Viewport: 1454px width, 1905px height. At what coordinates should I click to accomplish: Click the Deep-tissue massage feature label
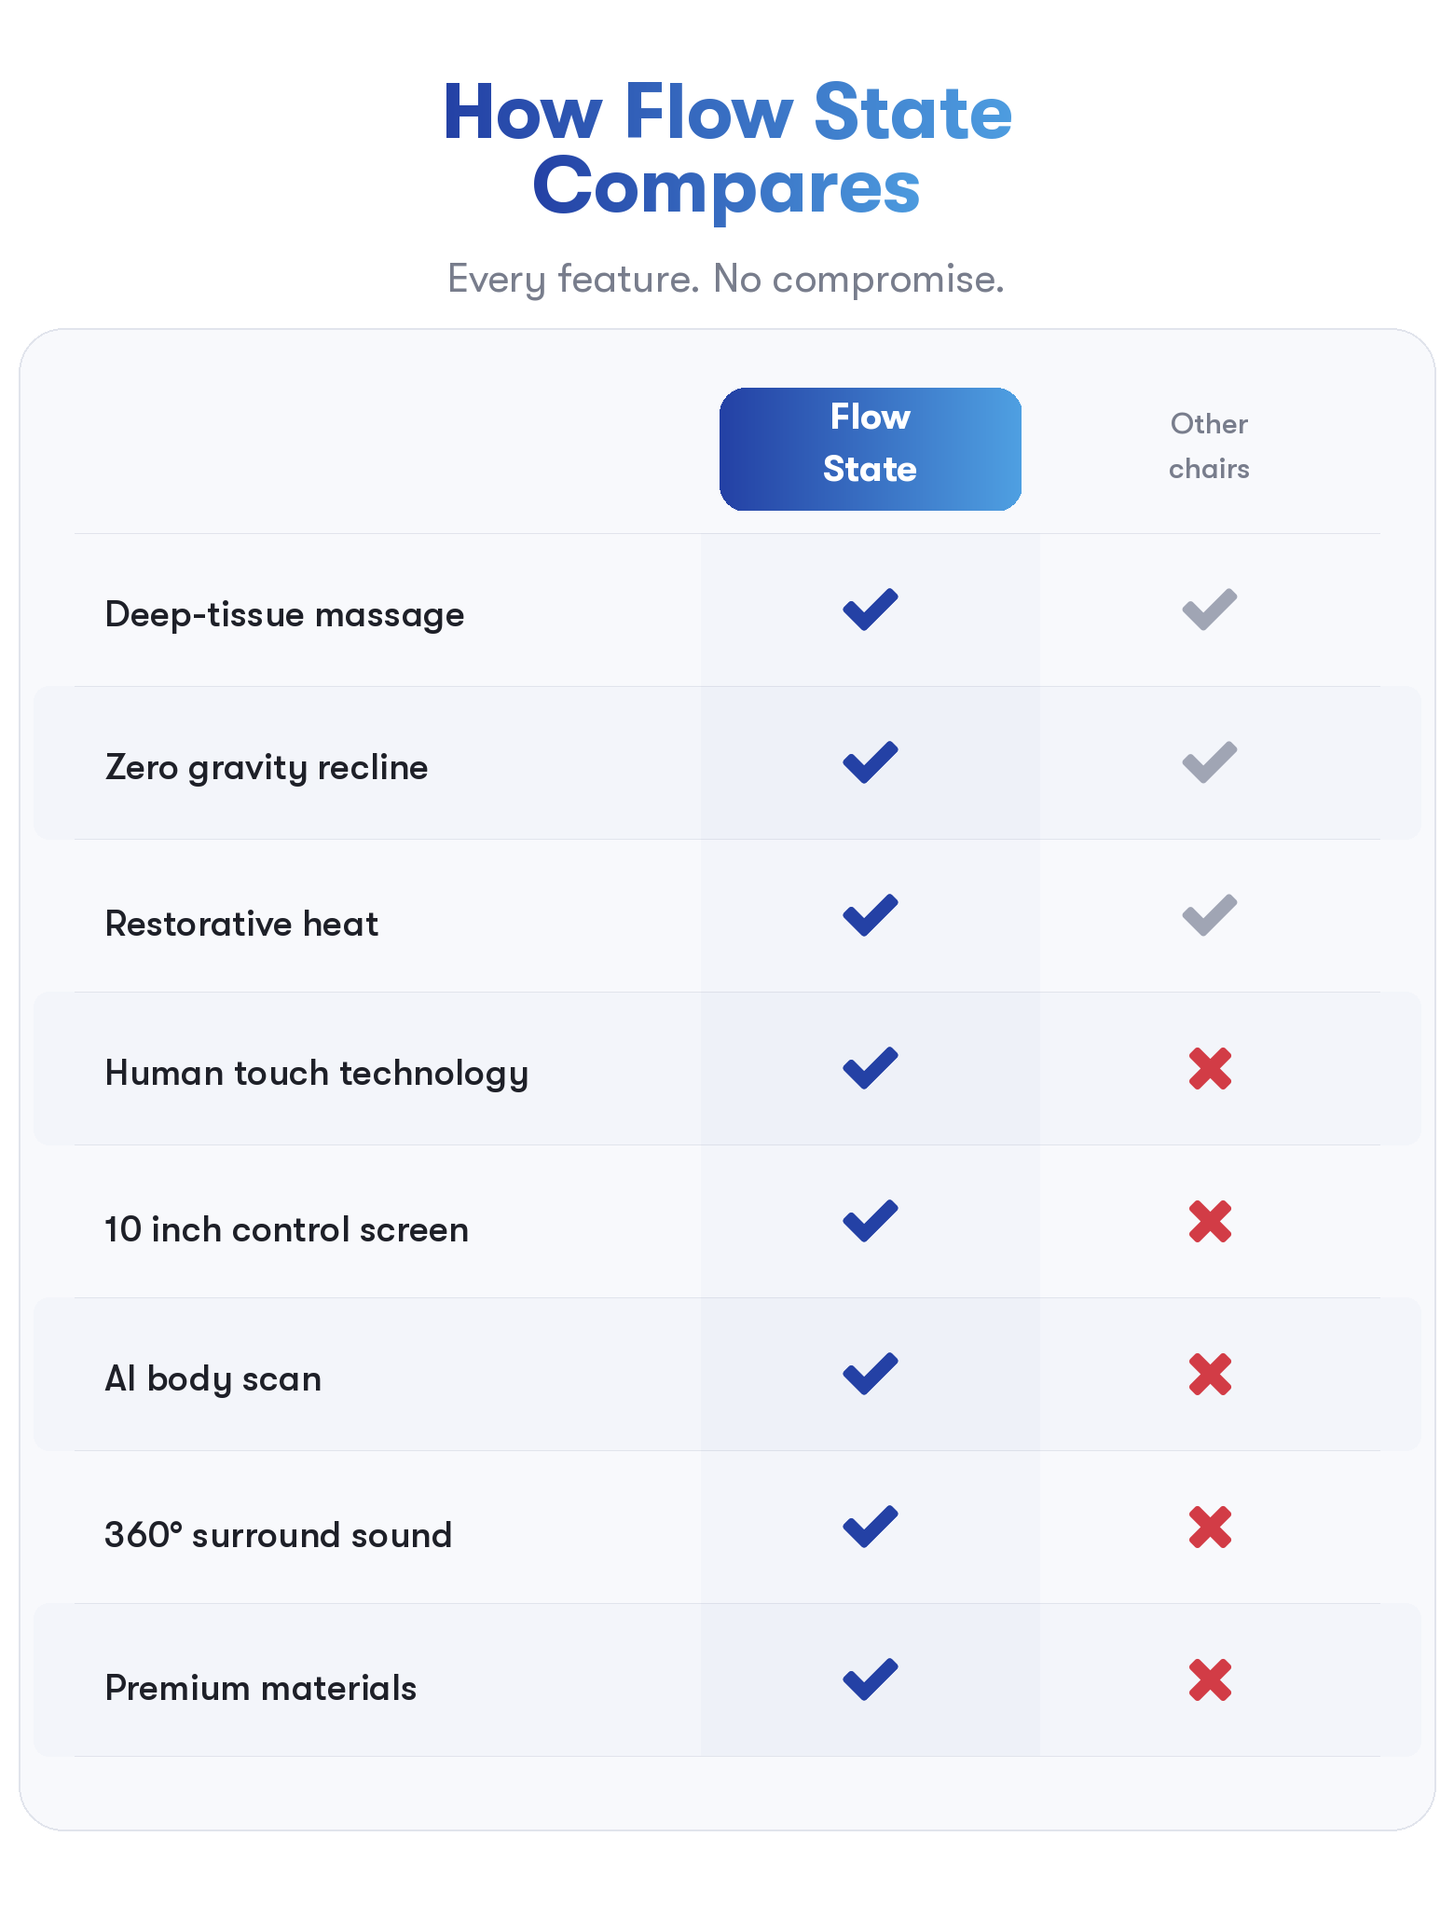click(284, 615)
